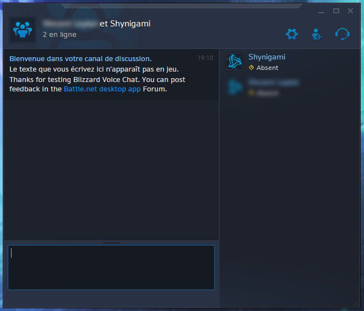
Task: Click the add member icon
Action: (317, 34)
